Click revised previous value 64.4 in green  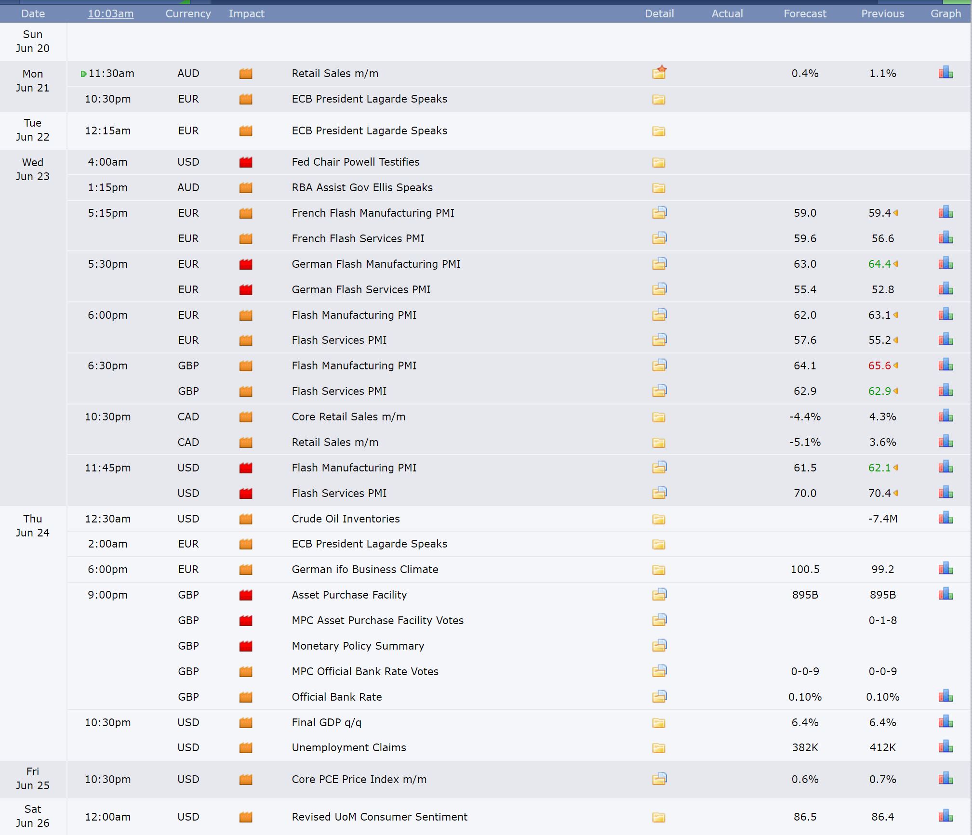(879, 264)
